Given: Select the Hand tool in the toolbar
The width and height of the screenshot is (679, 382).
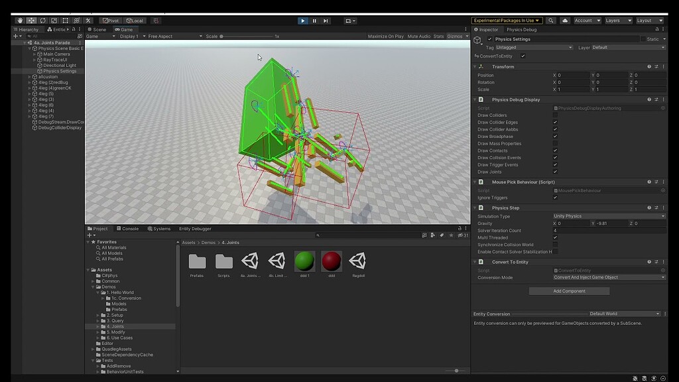Looking at the screenshot, I should pyautogui.click(x=21, y=20).
